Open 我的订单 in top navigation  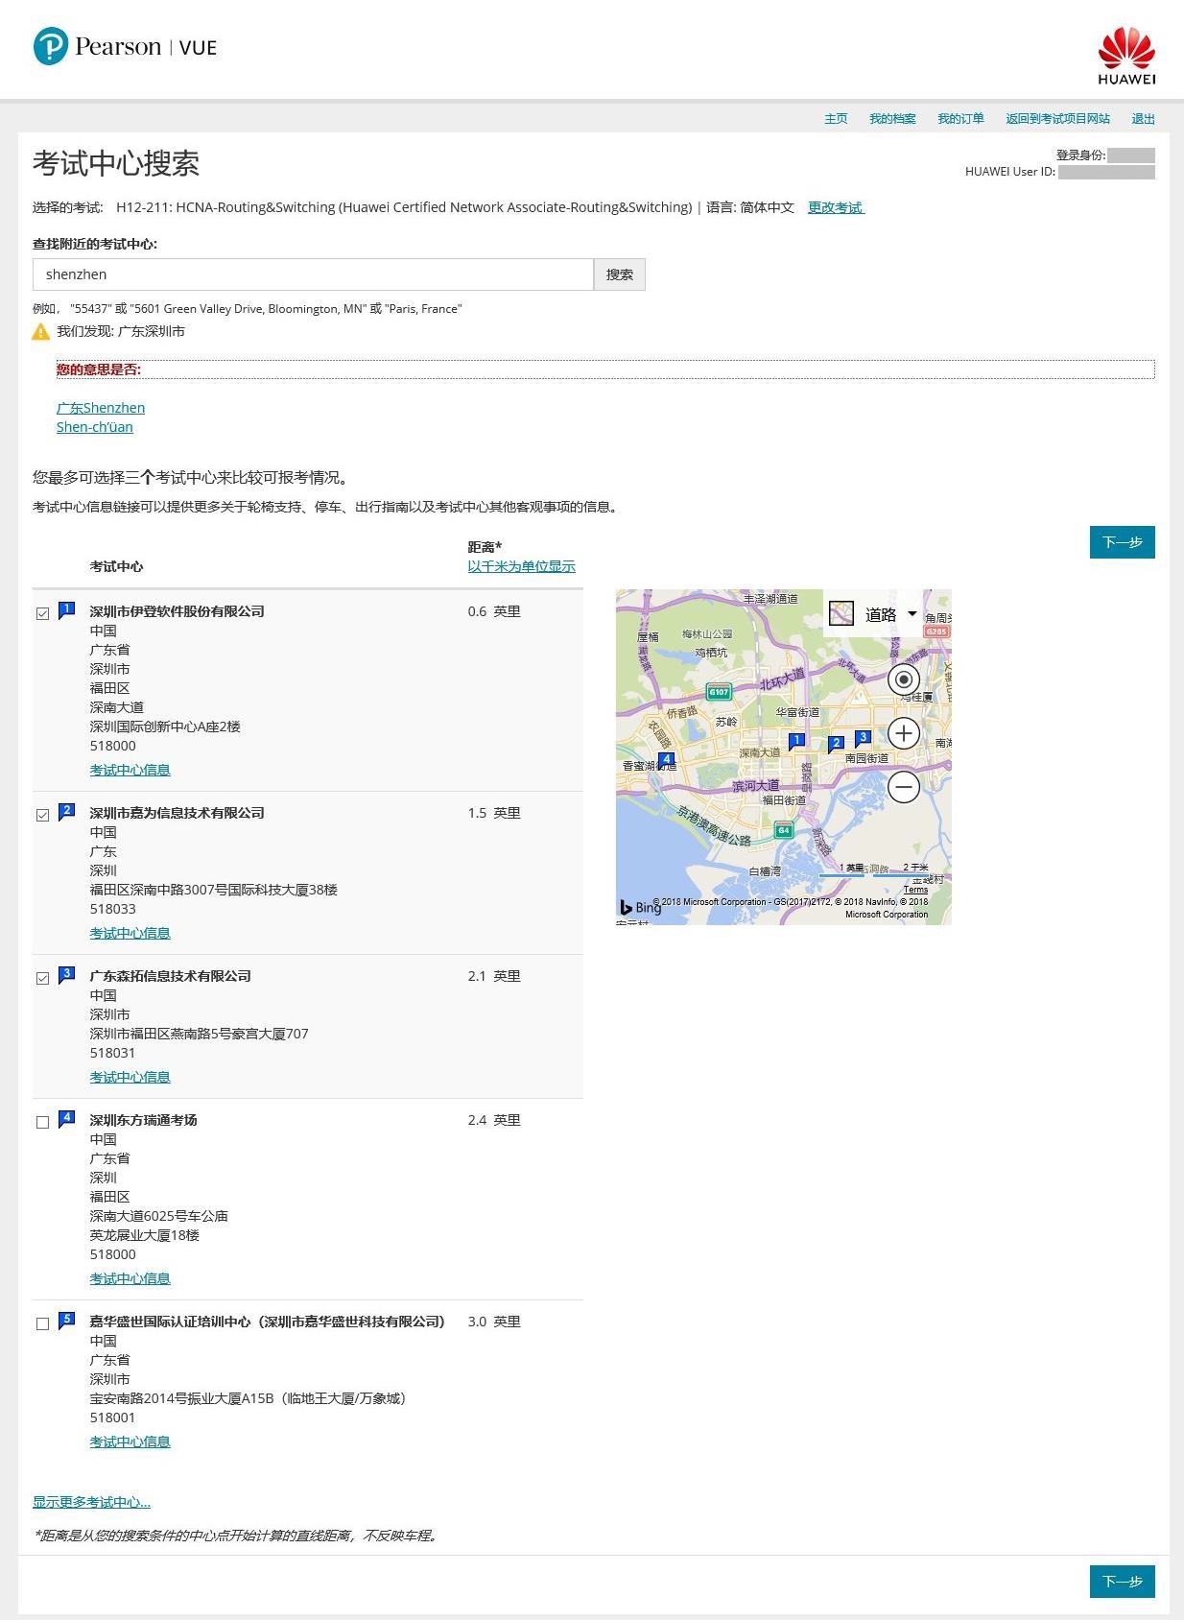[x=960, y=119]
